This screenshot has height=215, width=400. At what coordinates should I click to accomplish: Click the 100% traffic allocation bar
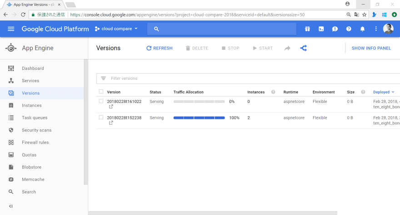[199, 118]
